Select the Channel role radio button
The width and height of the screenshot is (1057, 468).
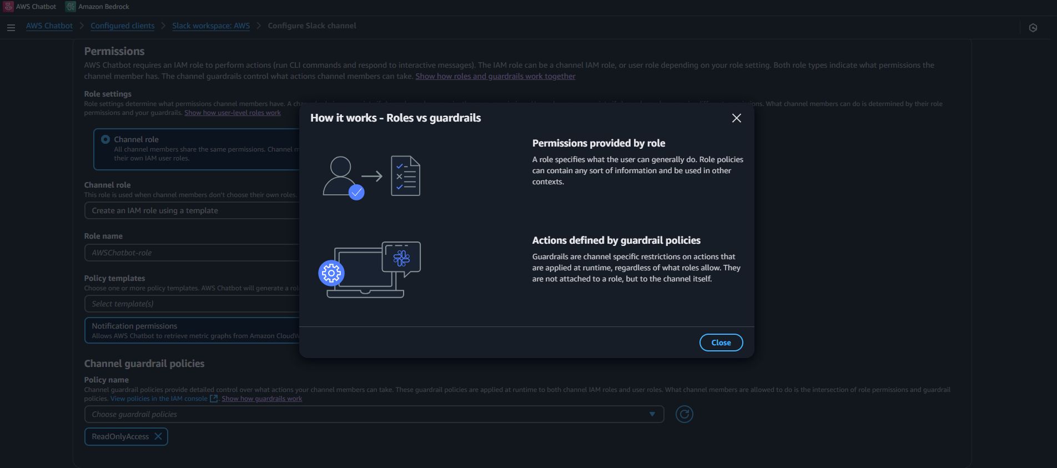[x=105, y=139]
